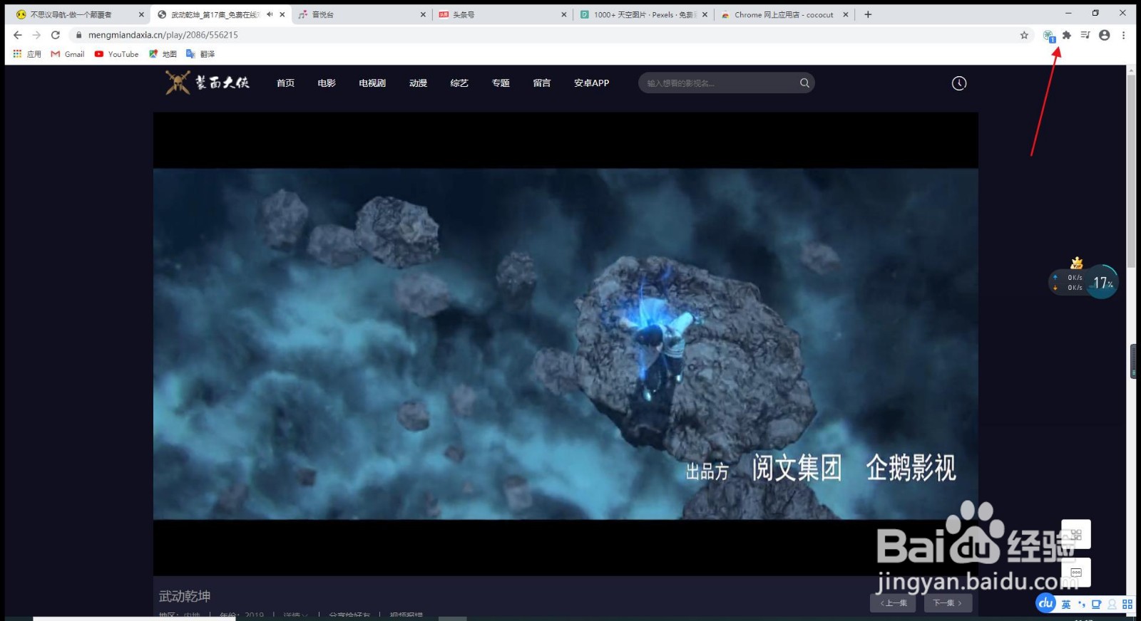The image size is (1141, 621).
Task: Open the QR code floating button
Action: (x=1076, y=534)
